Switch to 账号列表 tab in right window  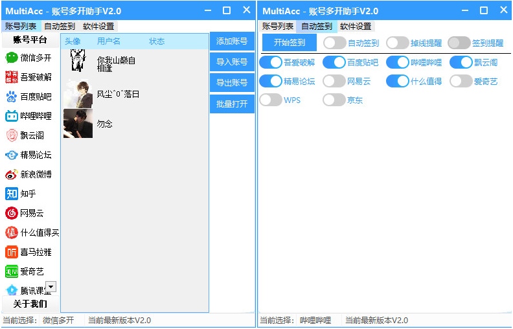278,26
